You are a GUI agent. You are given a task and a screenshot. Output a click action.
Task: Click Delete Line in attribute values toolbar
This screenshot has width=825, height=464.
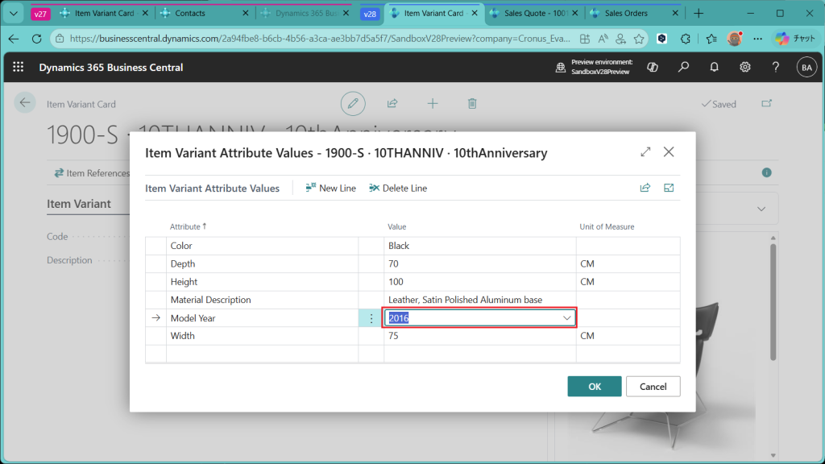click(398, 188)
